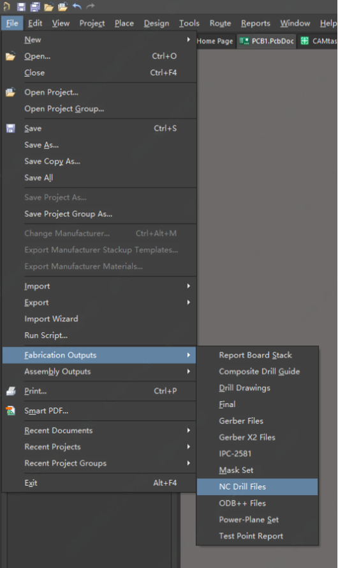The height and width of the screenshot is (568, 338).
Task: Expand the Recent Project Groups submenu arrow
Action: click(x=188, y=463)
